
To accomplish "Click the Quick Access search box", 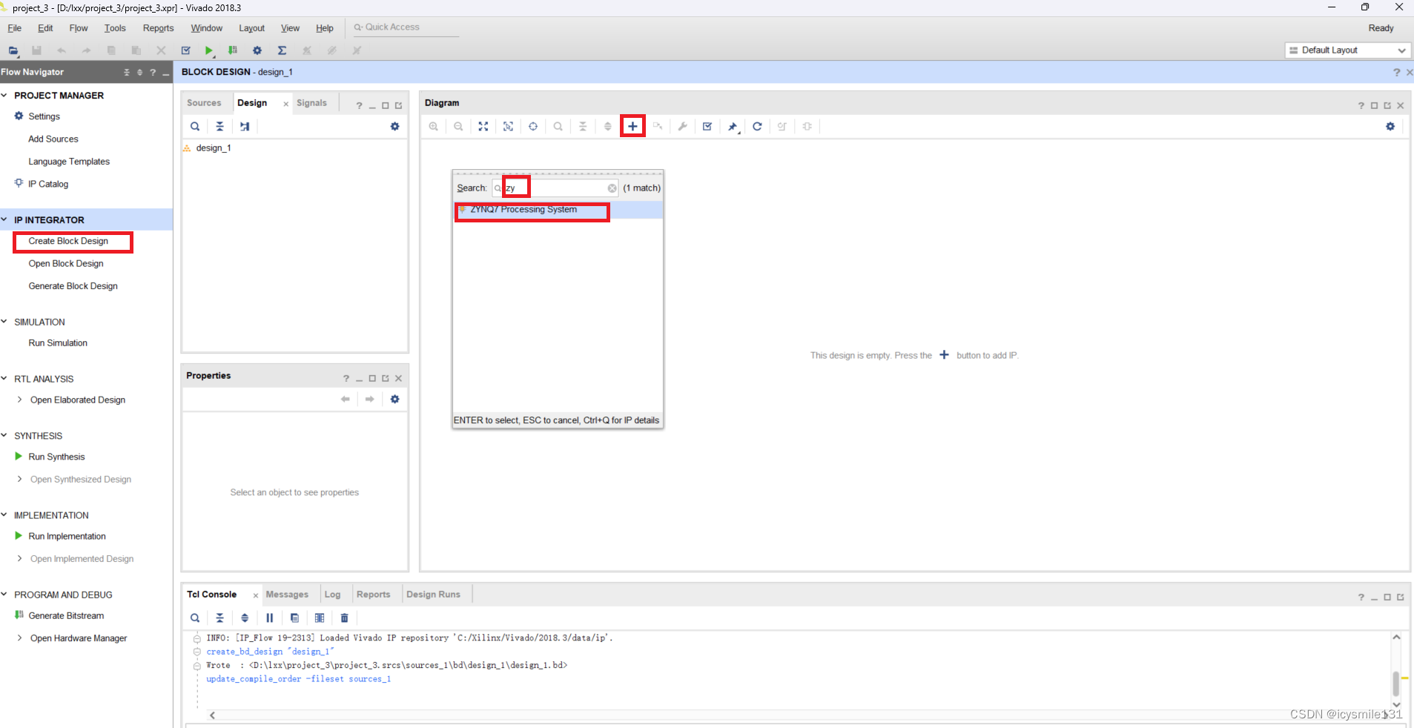I will tap(405, 27).
